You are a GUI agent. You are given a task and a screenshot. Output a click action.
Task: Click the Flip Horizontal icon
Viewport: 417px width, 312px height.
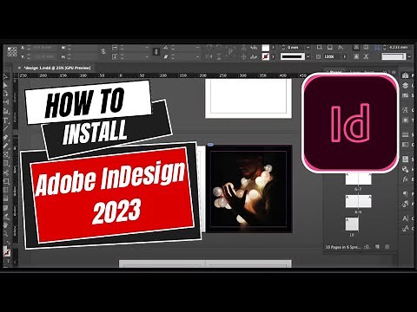click(x=208, y=56)
